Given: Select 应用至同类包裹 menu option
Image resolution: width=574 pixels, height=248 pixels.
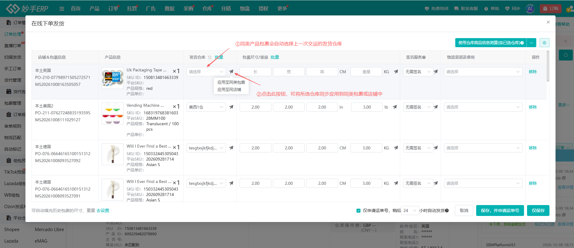Looking at the screenshot, I should (x=231, y=82).
